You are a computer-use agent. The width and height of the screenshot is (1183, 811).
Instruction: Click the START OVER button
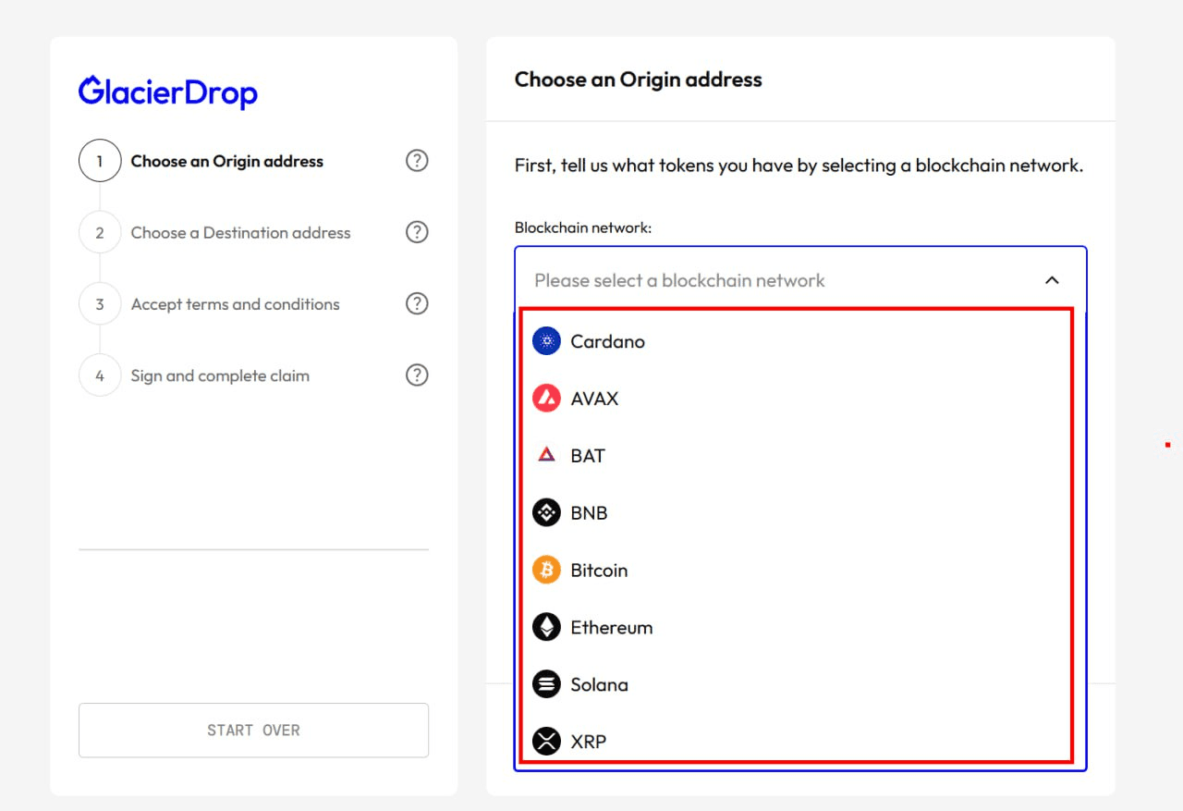[x=253, y=731]
